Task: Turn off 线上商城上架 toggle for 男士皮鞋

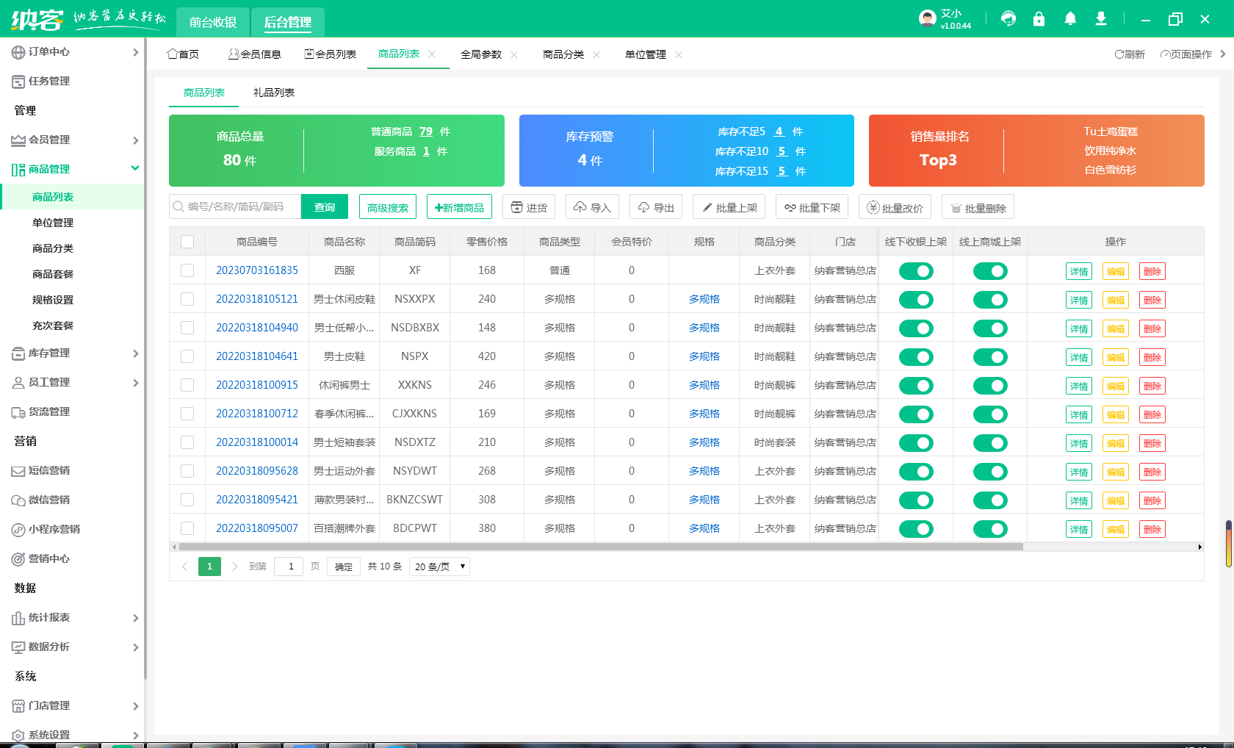Action: coord(990,357)
